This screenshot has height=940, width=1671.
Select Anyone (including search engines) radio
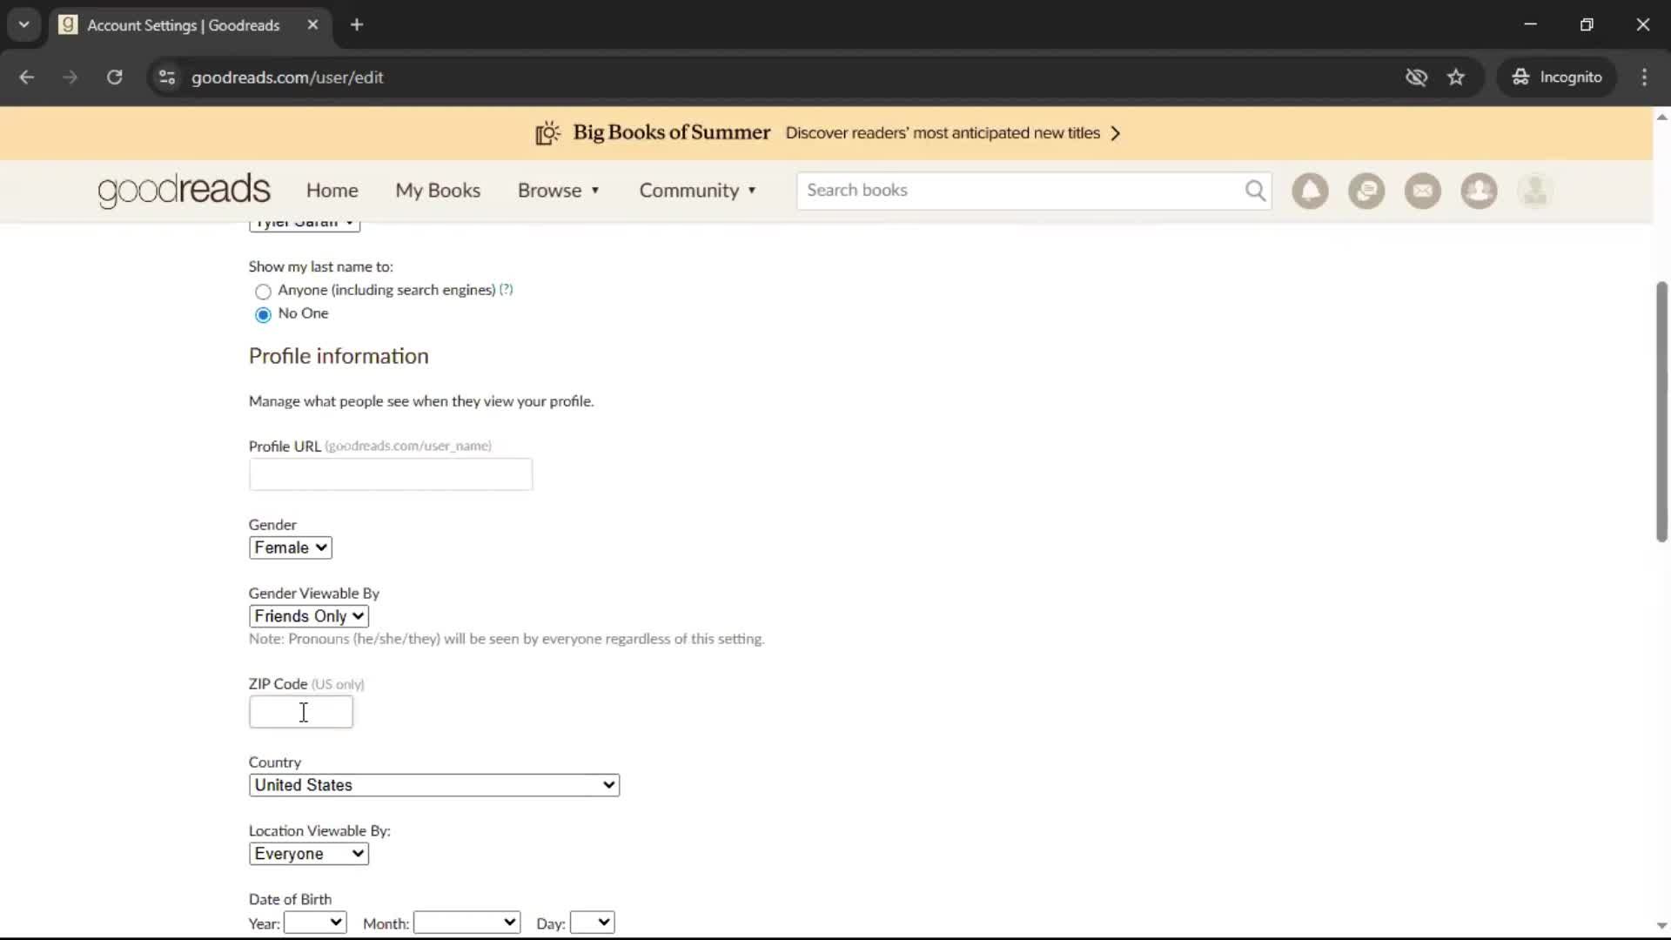263,292
